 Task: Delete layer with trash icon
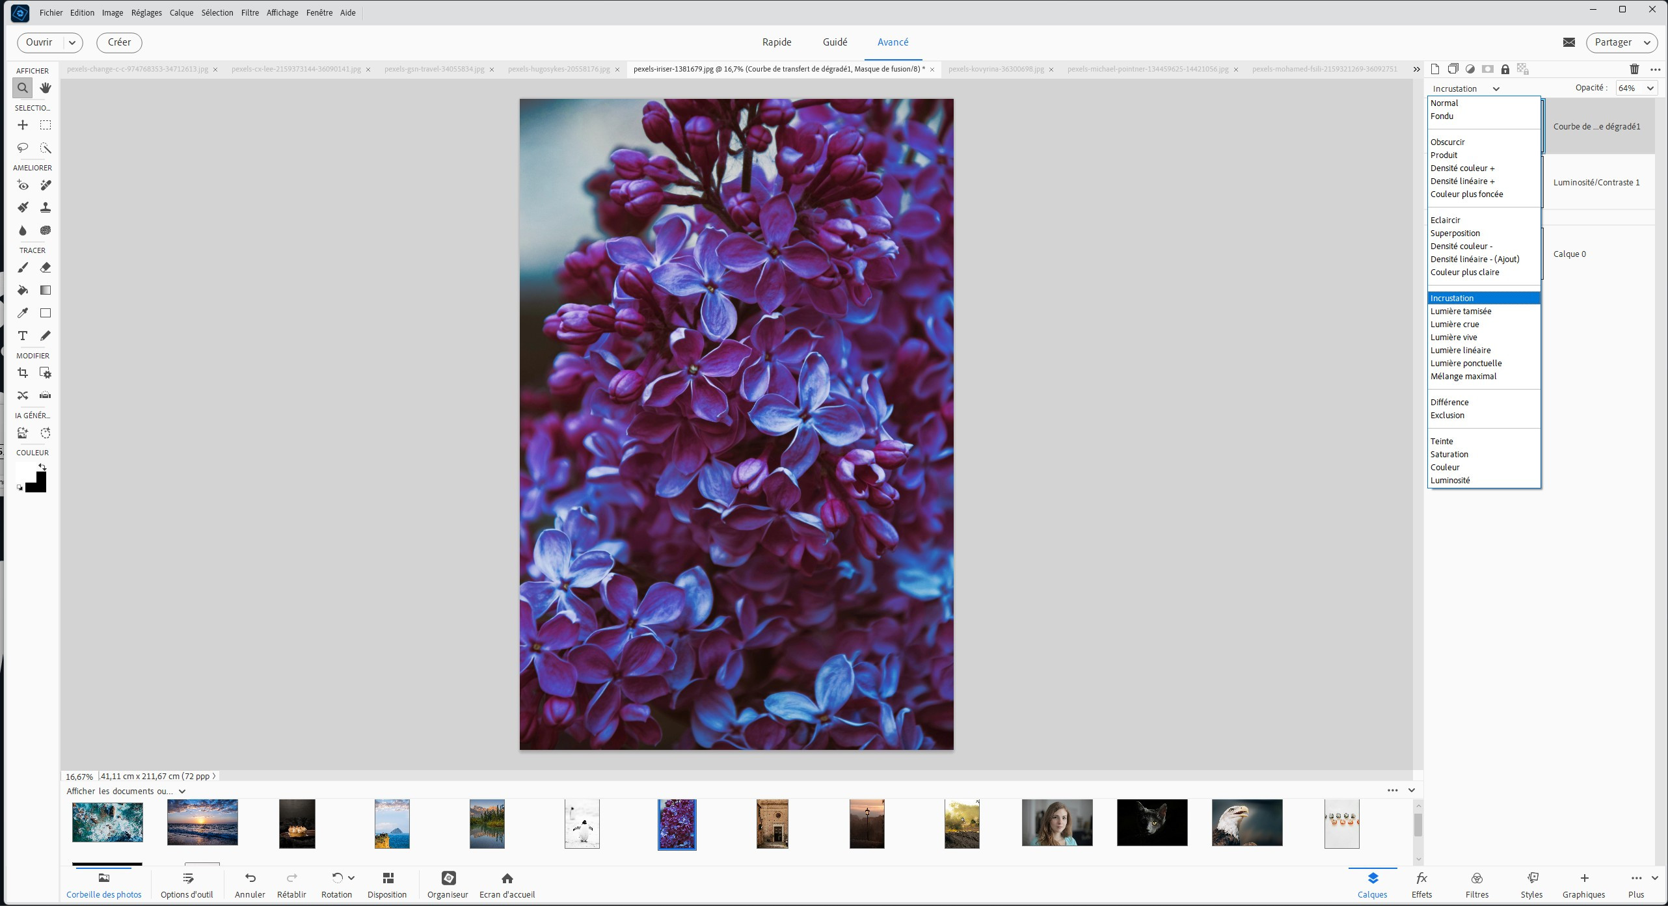tap(1634, 69)
